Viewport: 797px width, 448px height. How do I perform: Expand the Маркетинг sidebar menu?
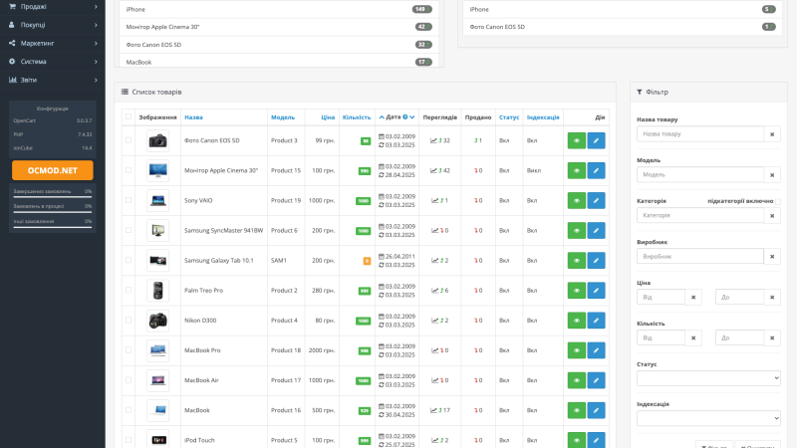53,43
